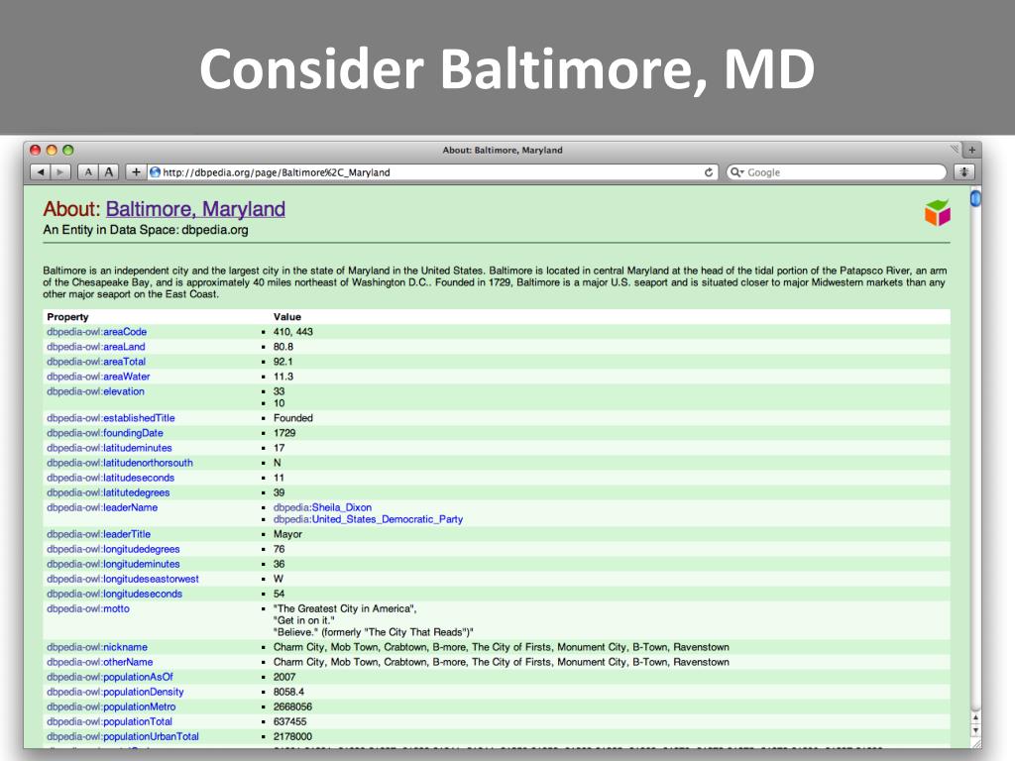1015x761 pixels.
Task: Click the established title value "Founded"
Action: (x=293, y=418)
